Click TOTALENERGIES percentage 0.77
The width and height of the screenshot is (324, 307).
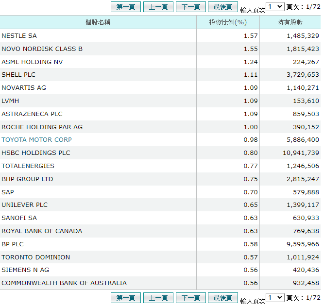pyautogui.click(x=251, y=166)
